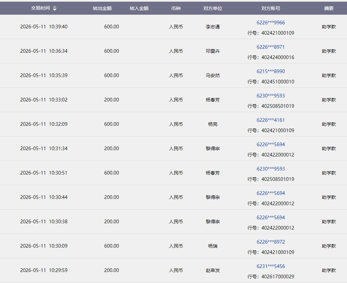Open account link 6226***9966
347x283 pixels.
click(x=271, y=23)
